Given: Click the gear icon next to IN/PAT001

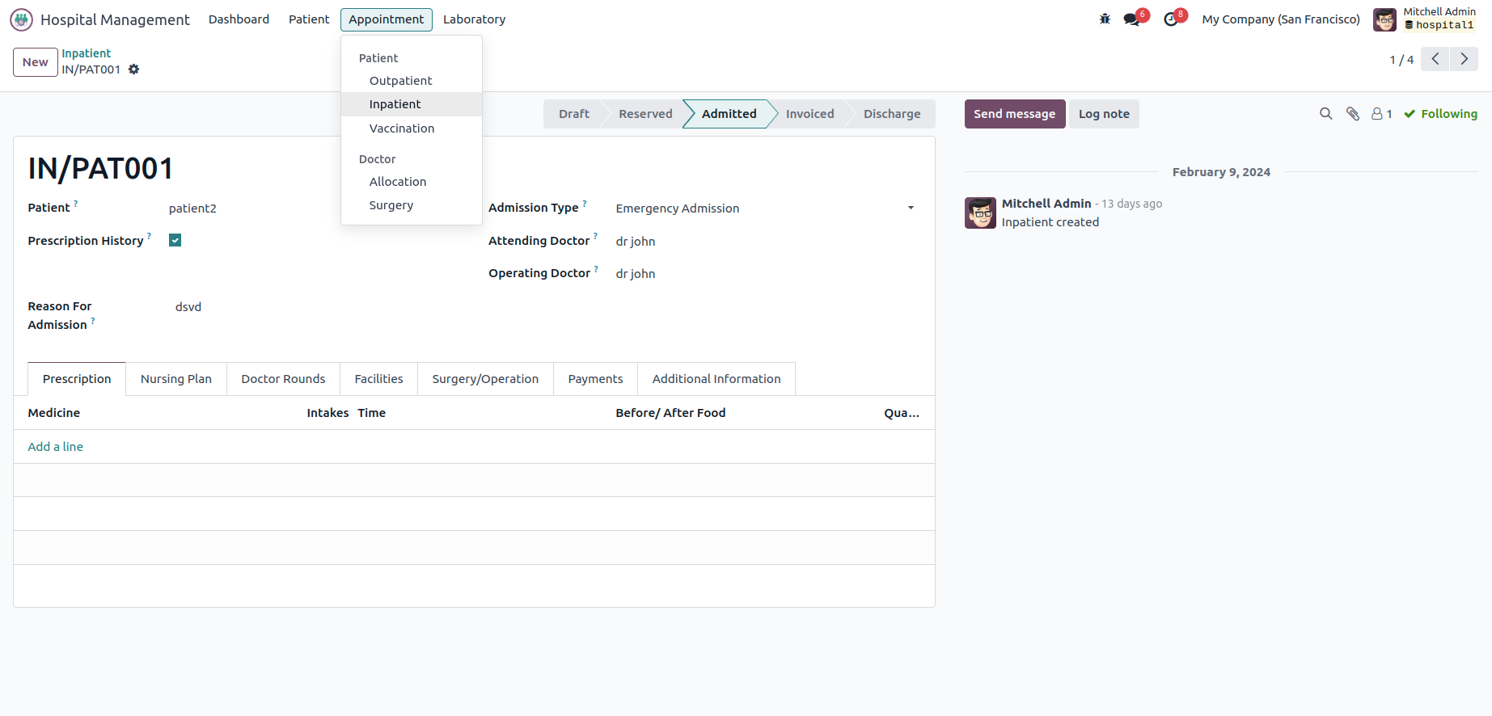Looking at the screenshot, I should [134, 69].
